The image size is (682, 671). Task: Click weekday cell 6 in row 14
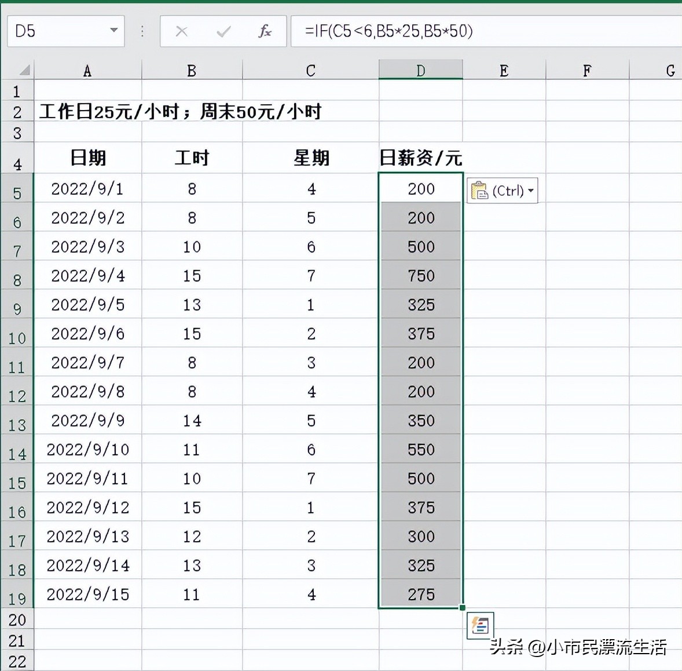pyautogui.click(x=310, y=449)
